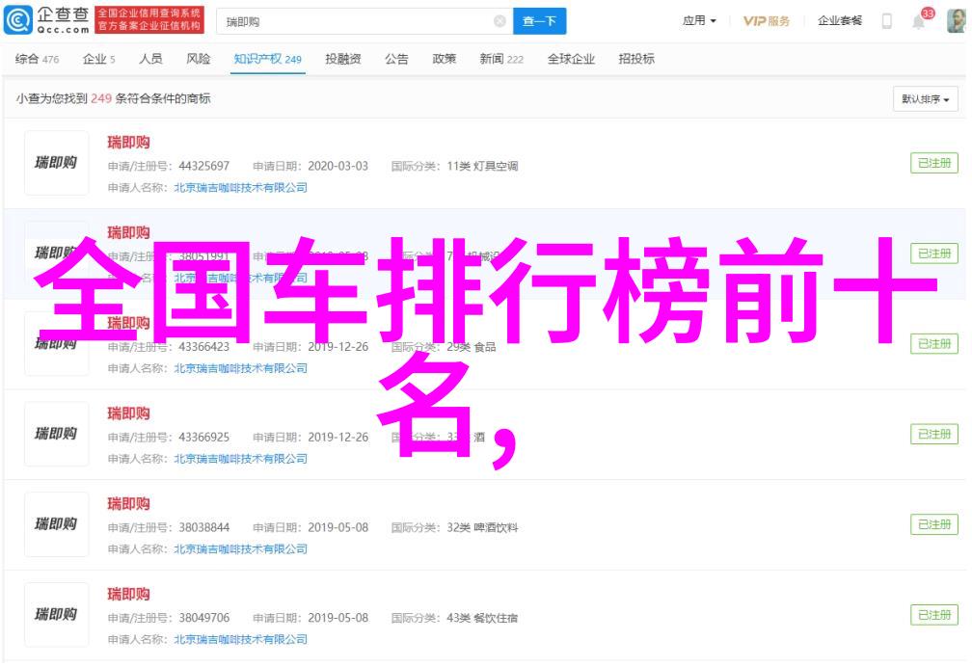Screen dimensions: 972x667
Task: Click the red 全国企业信用查询系统 banner
Action: [x=149, y=20]
